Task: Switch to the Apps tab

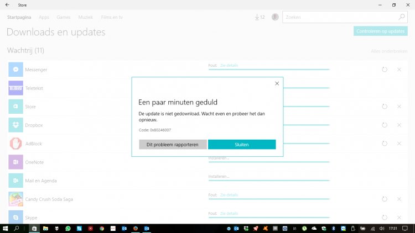Action: (x=44, y=17)
